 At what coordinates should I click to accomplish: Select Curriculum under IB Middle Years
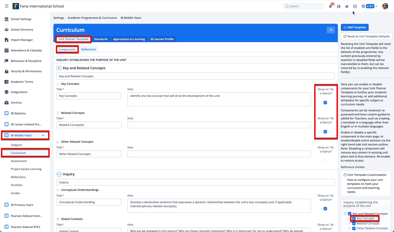pos(18,153)
